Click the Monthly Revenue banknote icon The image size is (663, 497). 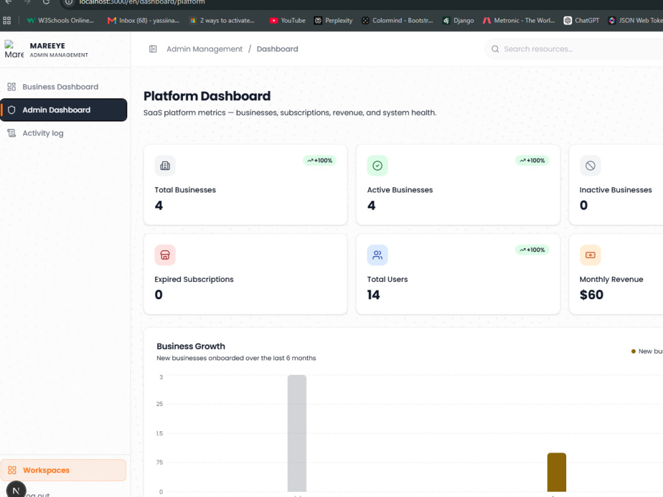click(590, 255)
